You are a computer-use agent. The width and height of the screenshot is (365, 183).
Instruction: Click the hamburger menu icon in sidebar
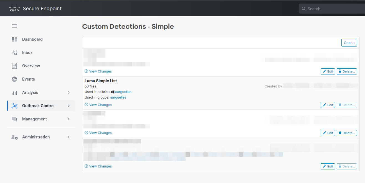[x=14, y=26]
